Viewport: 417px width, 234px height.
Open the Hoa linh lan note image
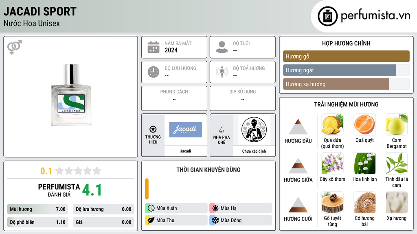click(364, 163)
